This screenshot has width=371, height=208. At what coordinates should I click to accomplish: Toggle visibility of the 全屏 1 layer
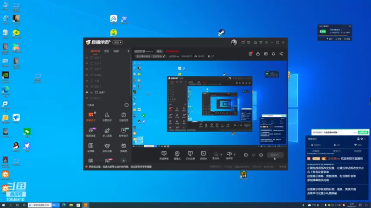(x=87, y=92)
